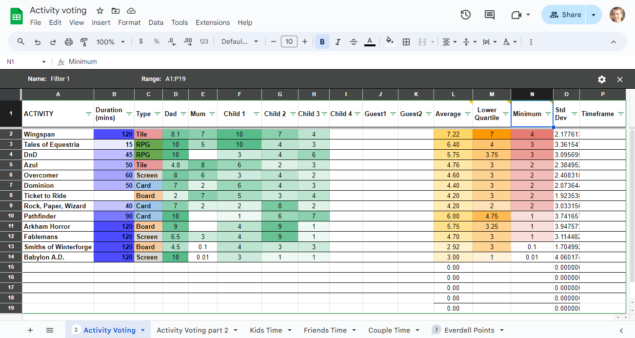This screenshot has height=338, width=635.
Task: Click the borders grid icon
Action: point(406,42)
